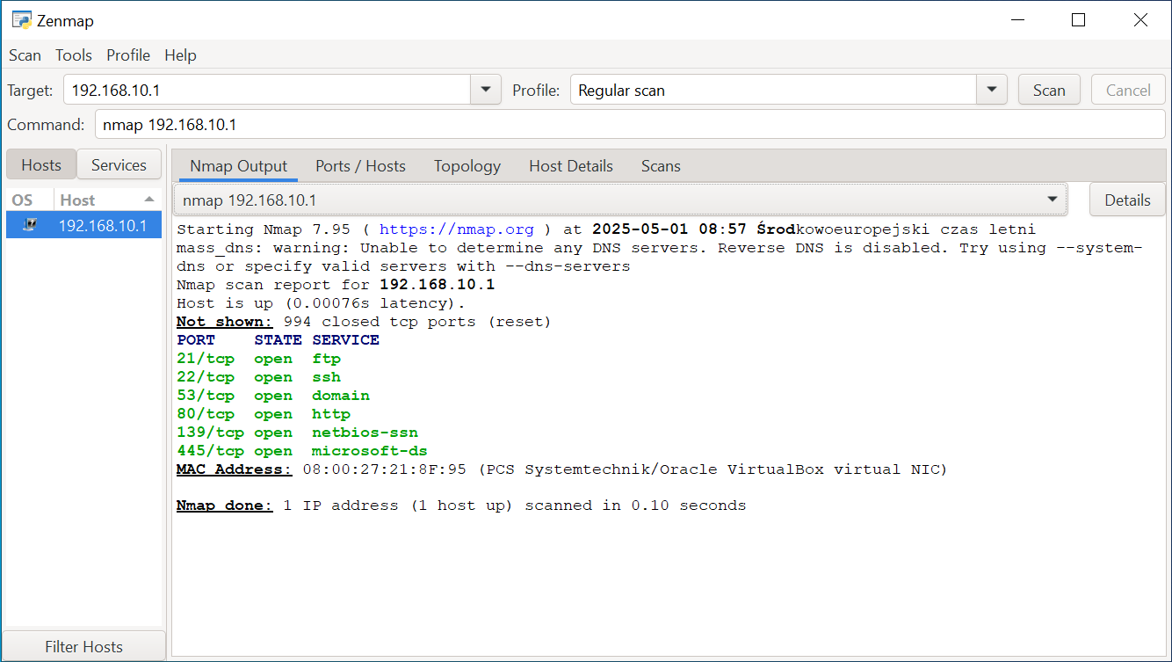Click the 'Nmap scan report for 192.168.10.1' line

[x=336, y=285]
